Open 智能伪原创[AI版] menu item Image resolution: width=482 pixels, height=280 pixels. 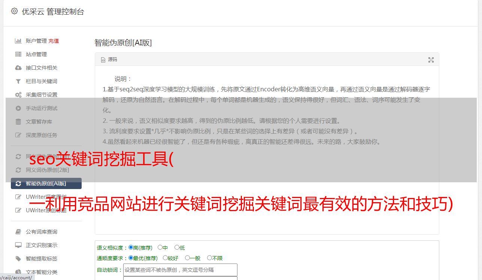(46, 183)
